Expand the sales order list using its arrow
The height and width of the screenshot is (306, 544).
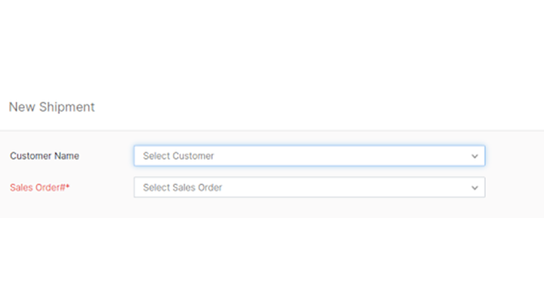[475, 187]
